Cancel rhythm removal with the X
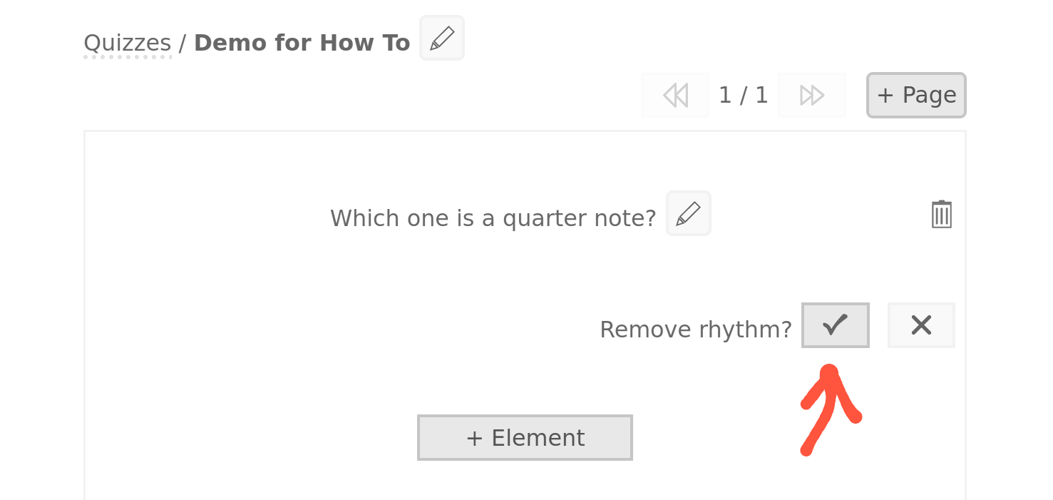The width and height of the screenshot is (1053, 500). click(921, 325)
